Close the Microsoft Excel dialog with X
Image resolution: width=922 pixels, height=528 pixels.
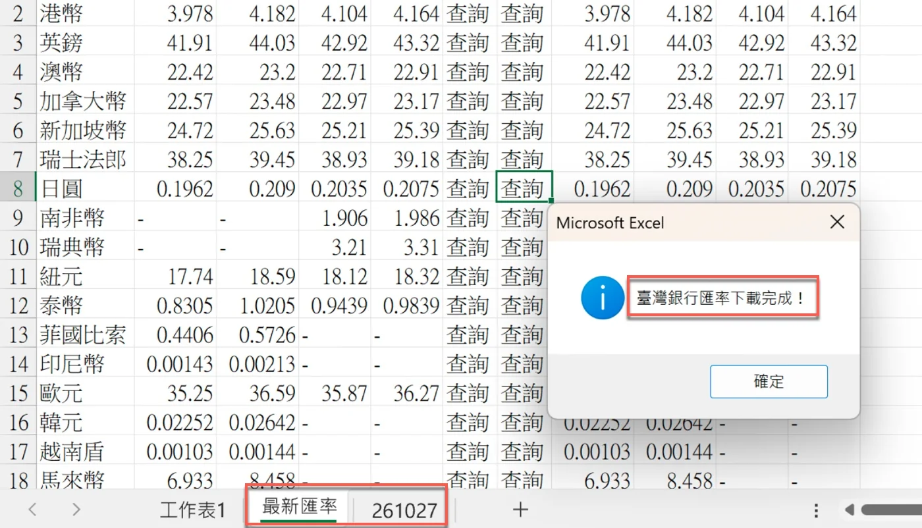[837, 223]
